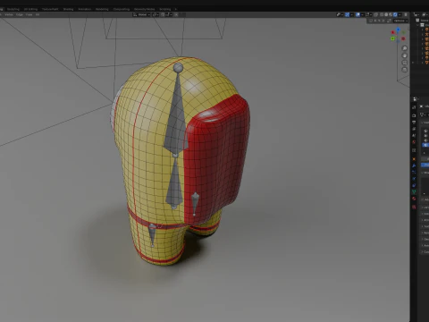Open the Render properties tab

pos(414,115)
